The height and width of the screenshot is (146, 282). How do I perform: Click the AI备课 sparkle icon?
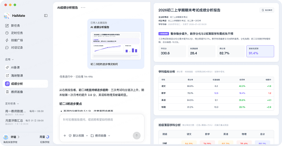pos(7,67)
